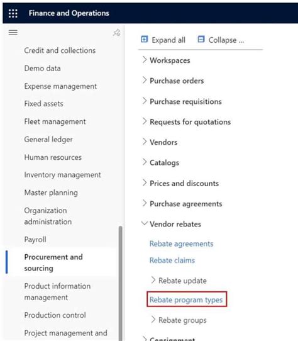Open the Rebate claims link
This screenshot has height=341, width=298.
click(172, 260)
